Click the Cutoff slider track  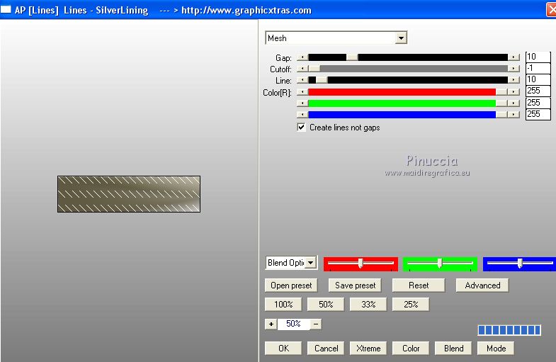tap(408, 69)
